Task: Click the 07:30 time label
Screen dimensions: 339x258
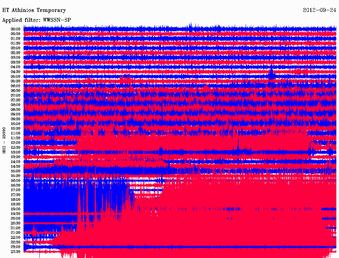Action: (x=16, y=100)
